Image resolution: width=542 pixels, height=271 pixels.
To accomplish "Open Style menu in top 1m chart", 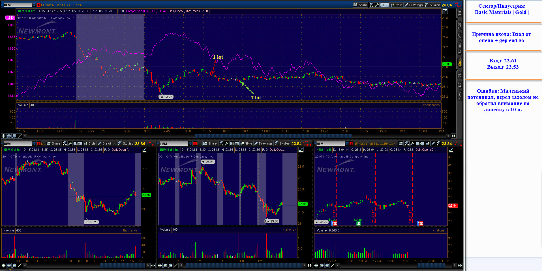I will (397, 5).
